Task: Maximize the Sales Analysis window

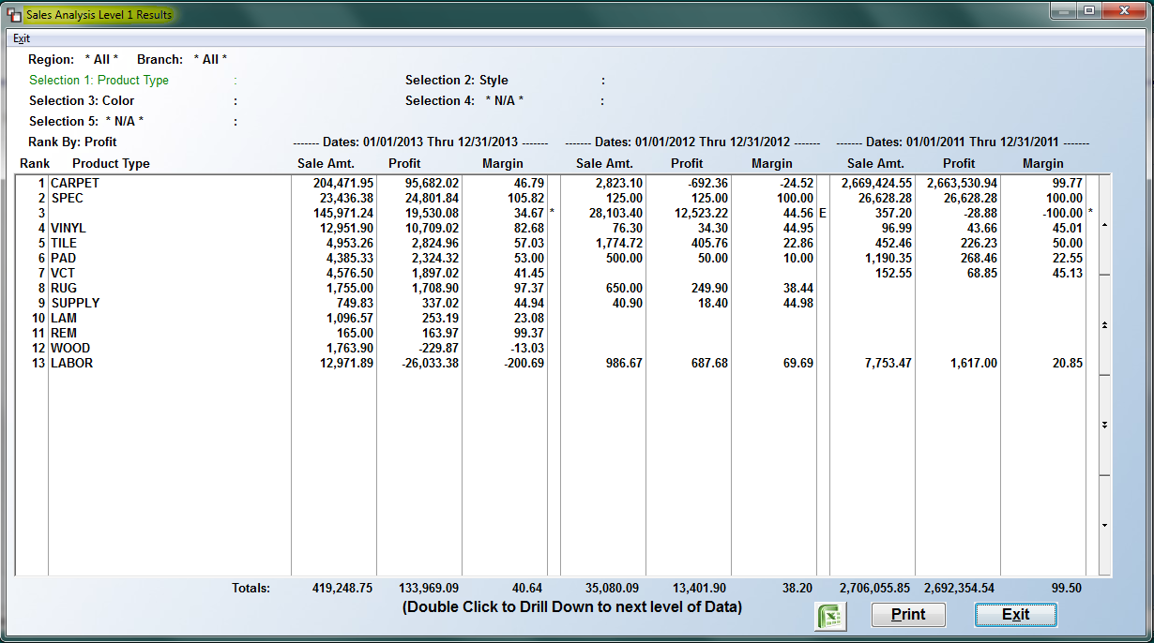Action: tap(1089, 11)
